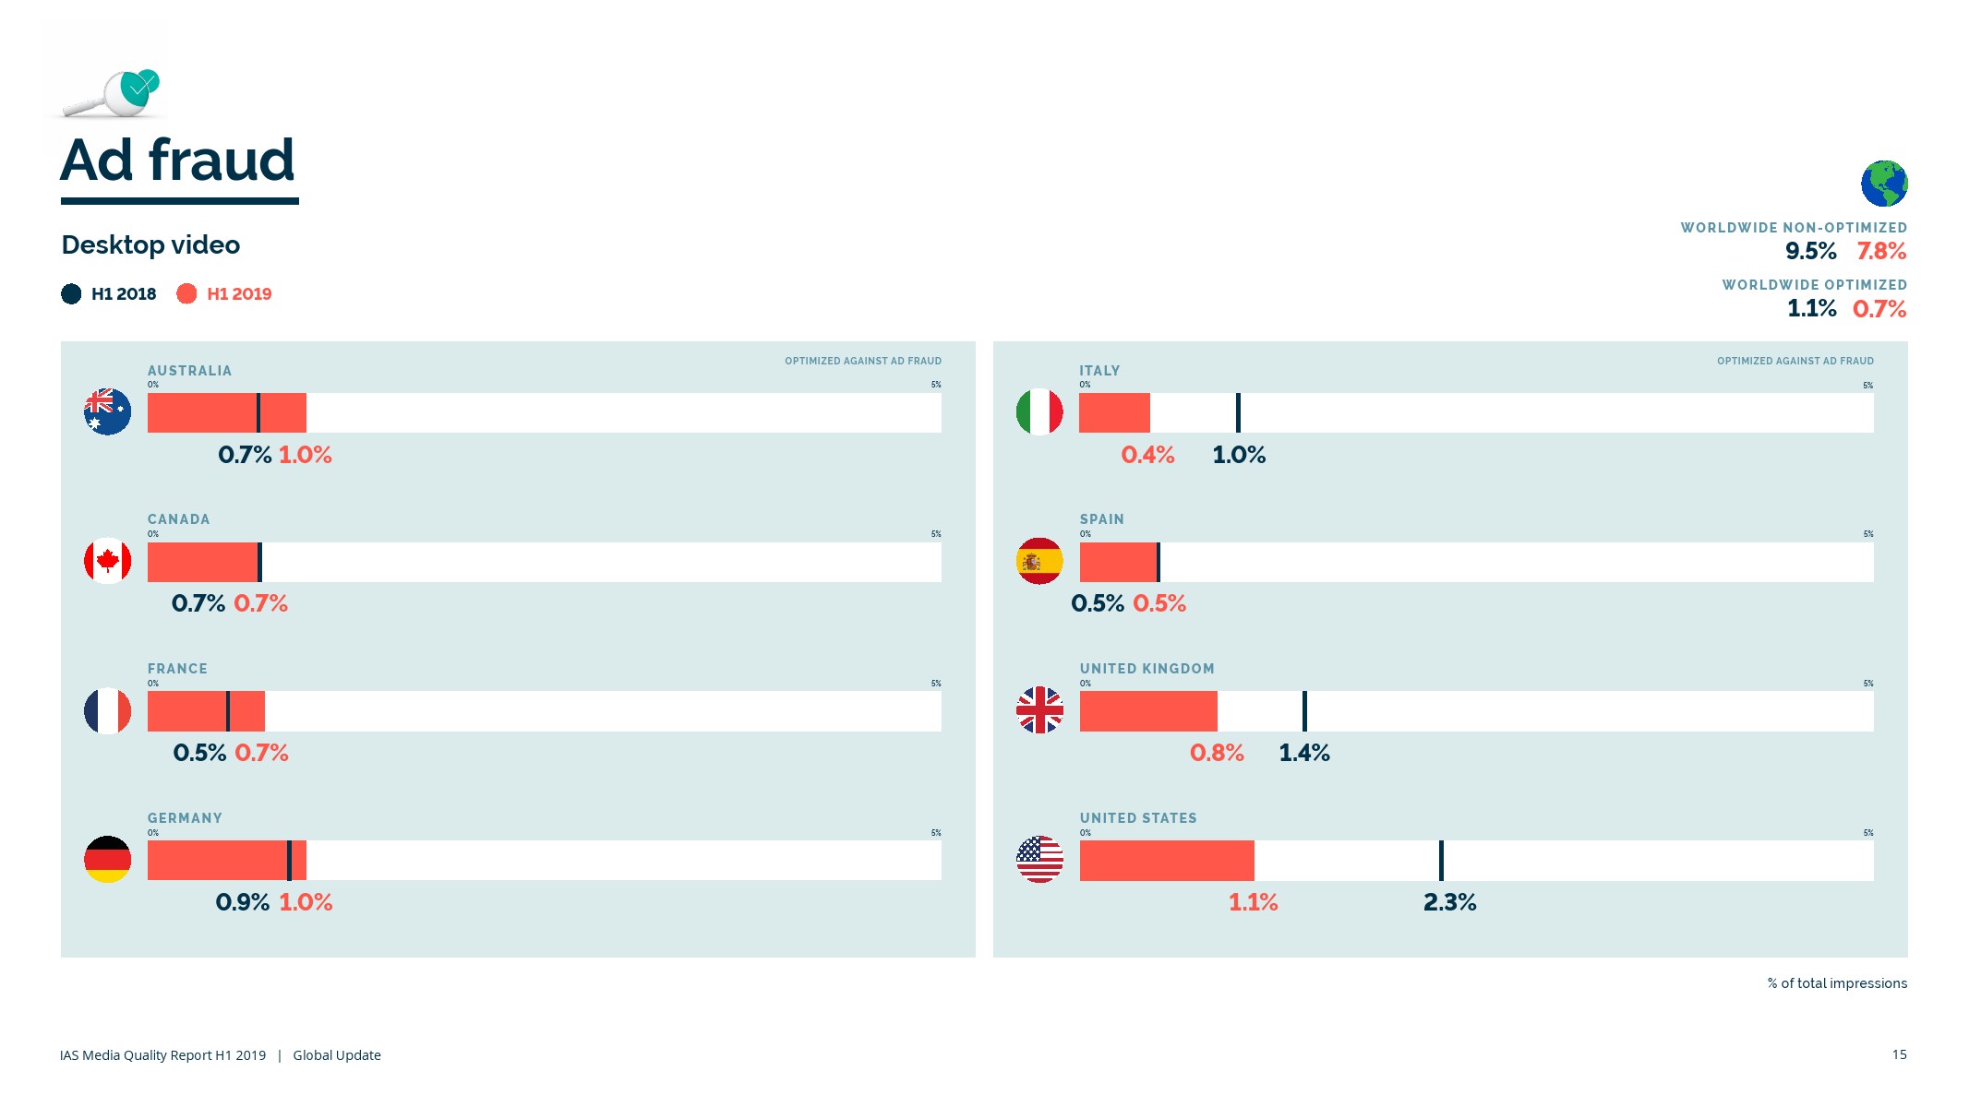Select the Australia flag icon
Viewport: 1969px width, 1107px height.
107,411
